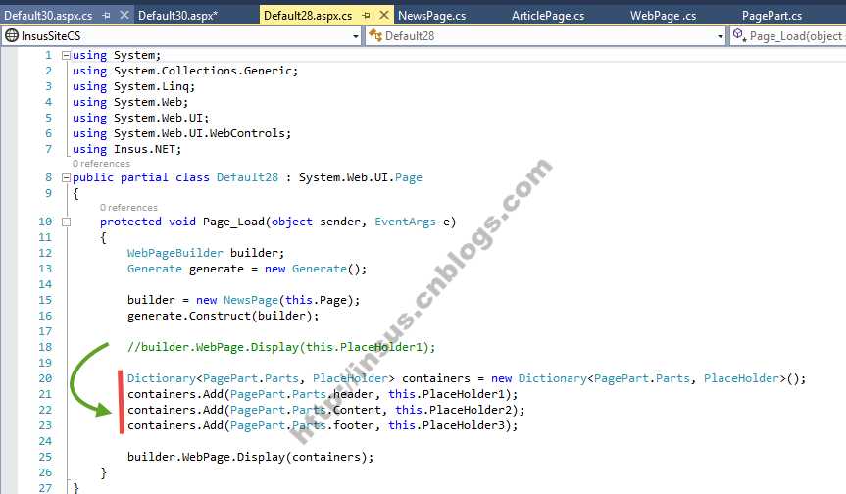The image size is (846, 494).
Task: Open the WebPage .cs tab
Action: (663, 16)
